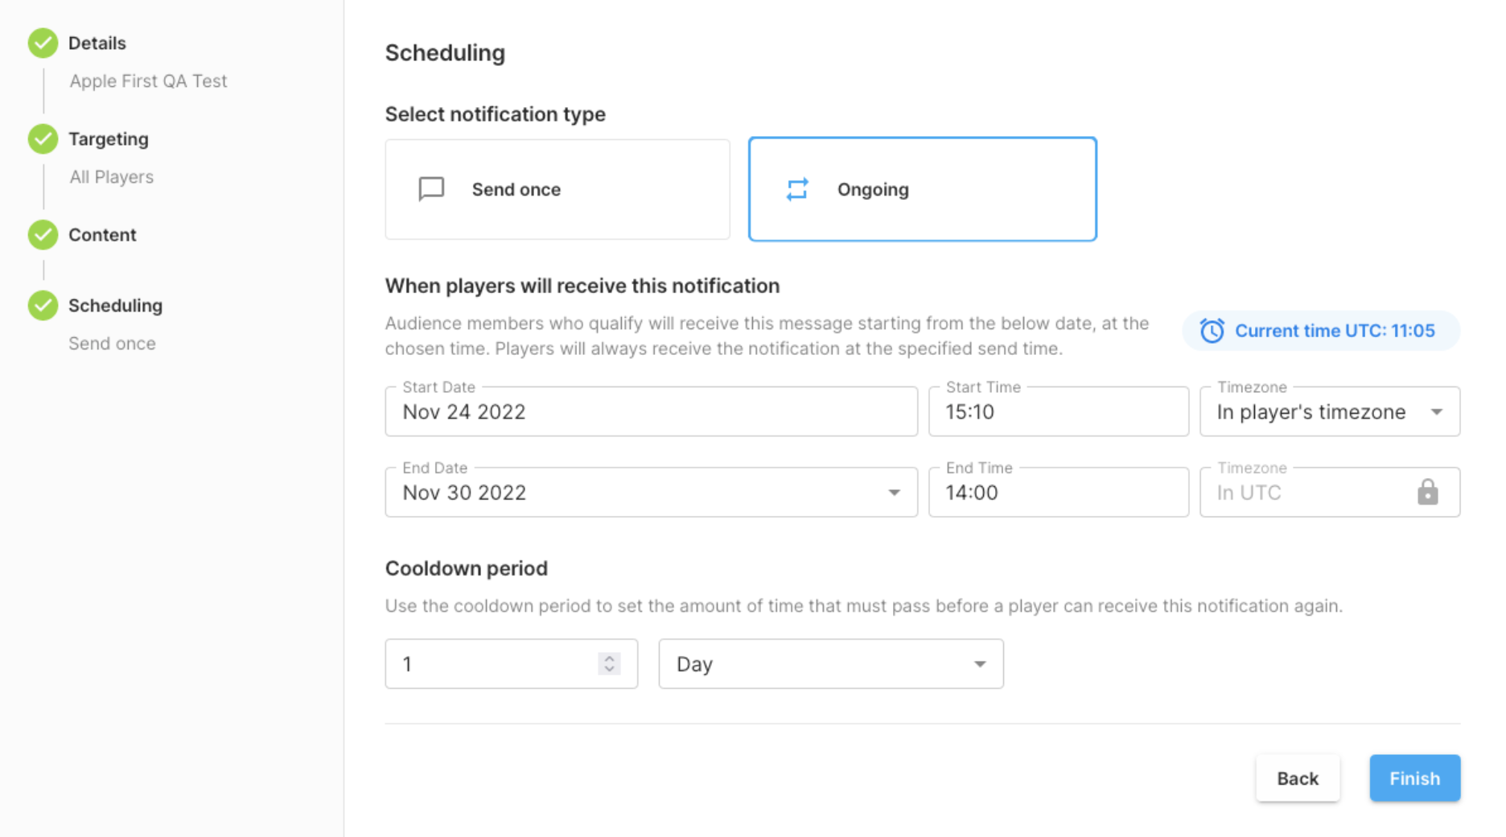Select the Send once notification type
1506x837 pixels.
pos(557,189)
